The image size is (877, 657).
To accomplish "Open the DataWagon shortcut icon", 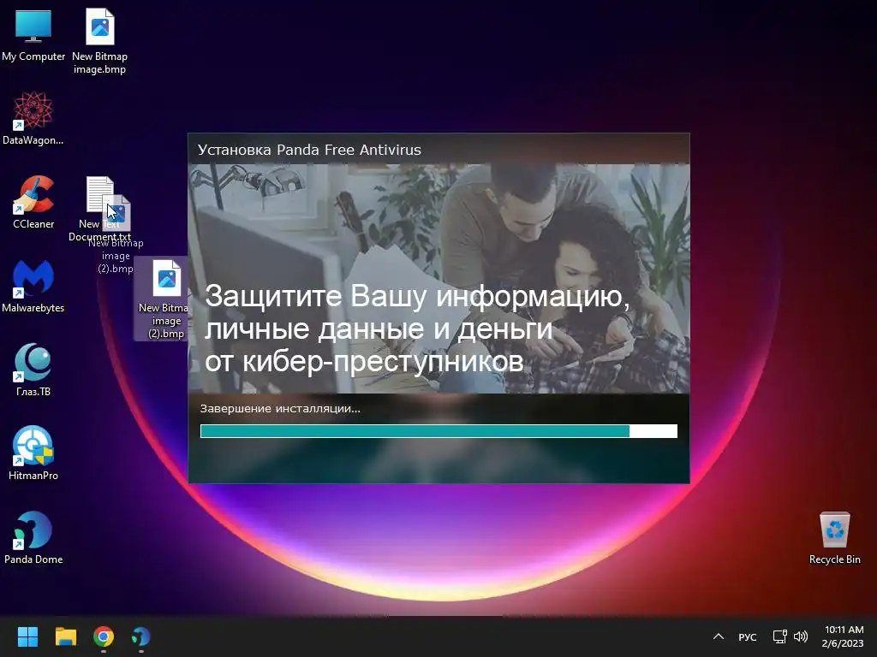I will coord(33,118).
